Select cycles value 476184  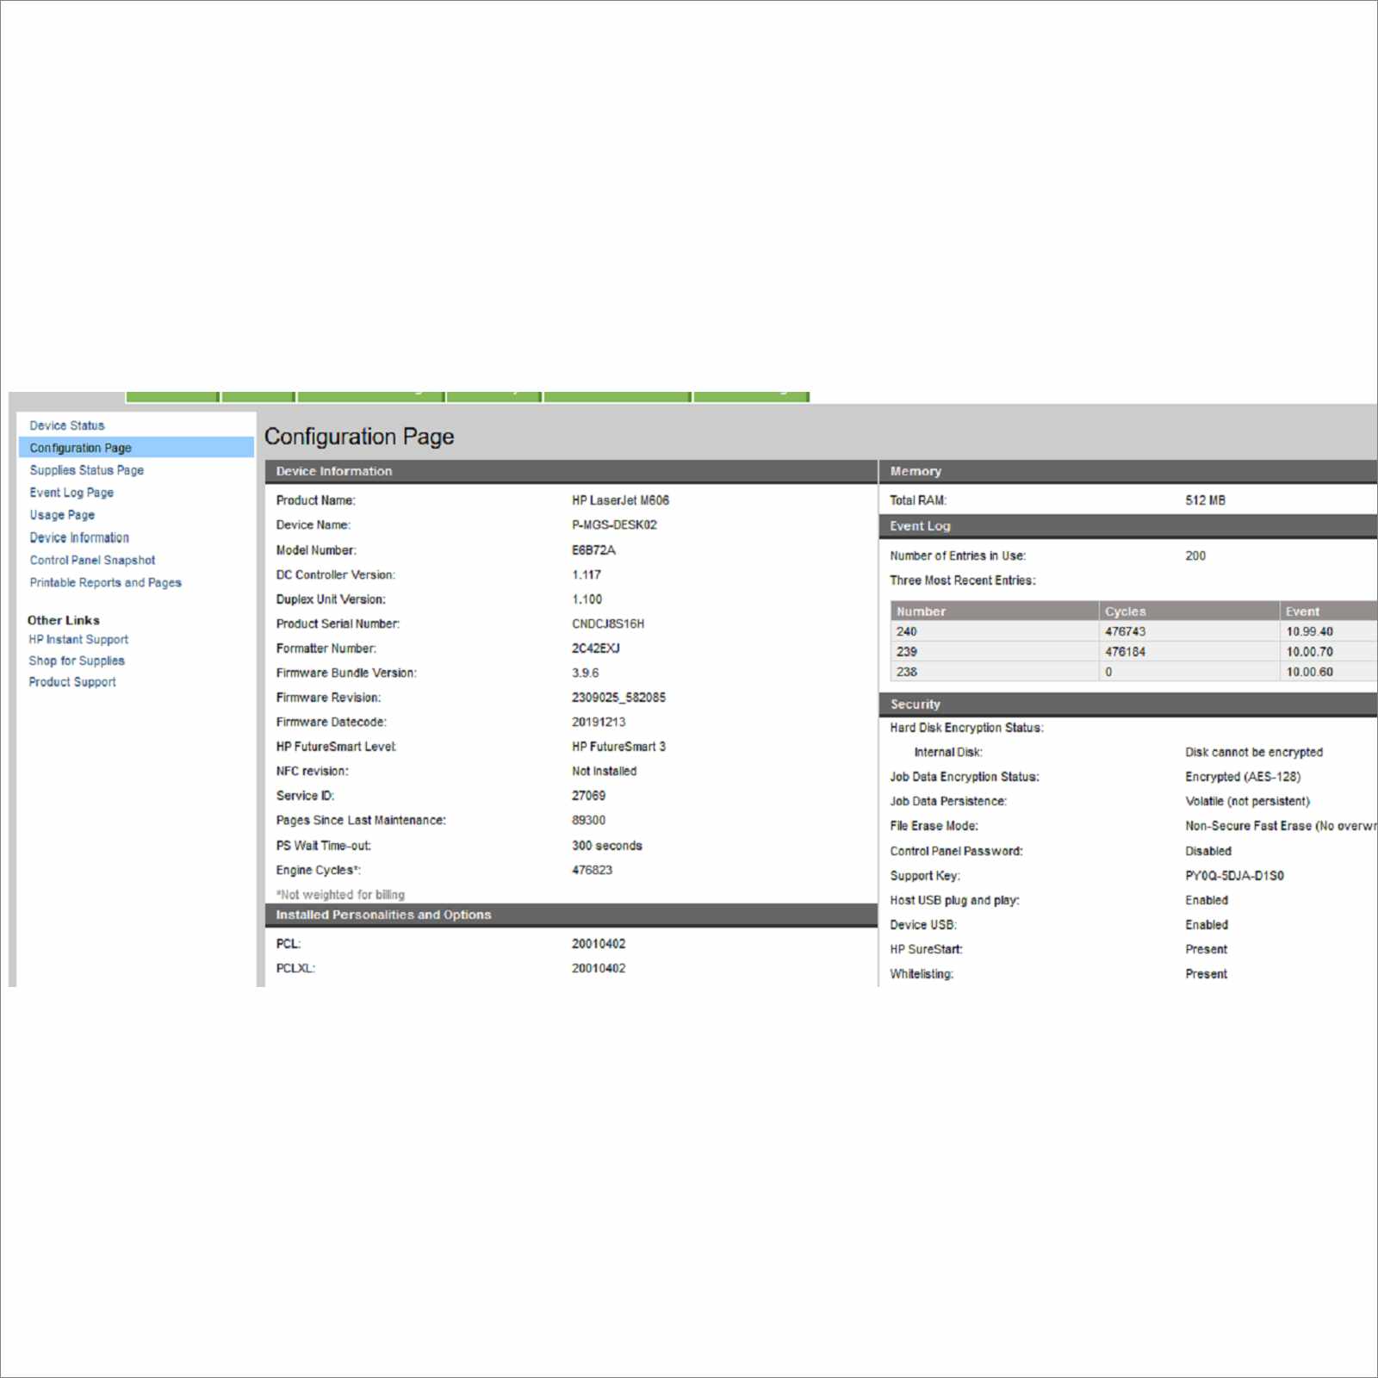click(x=1125, y=652)
